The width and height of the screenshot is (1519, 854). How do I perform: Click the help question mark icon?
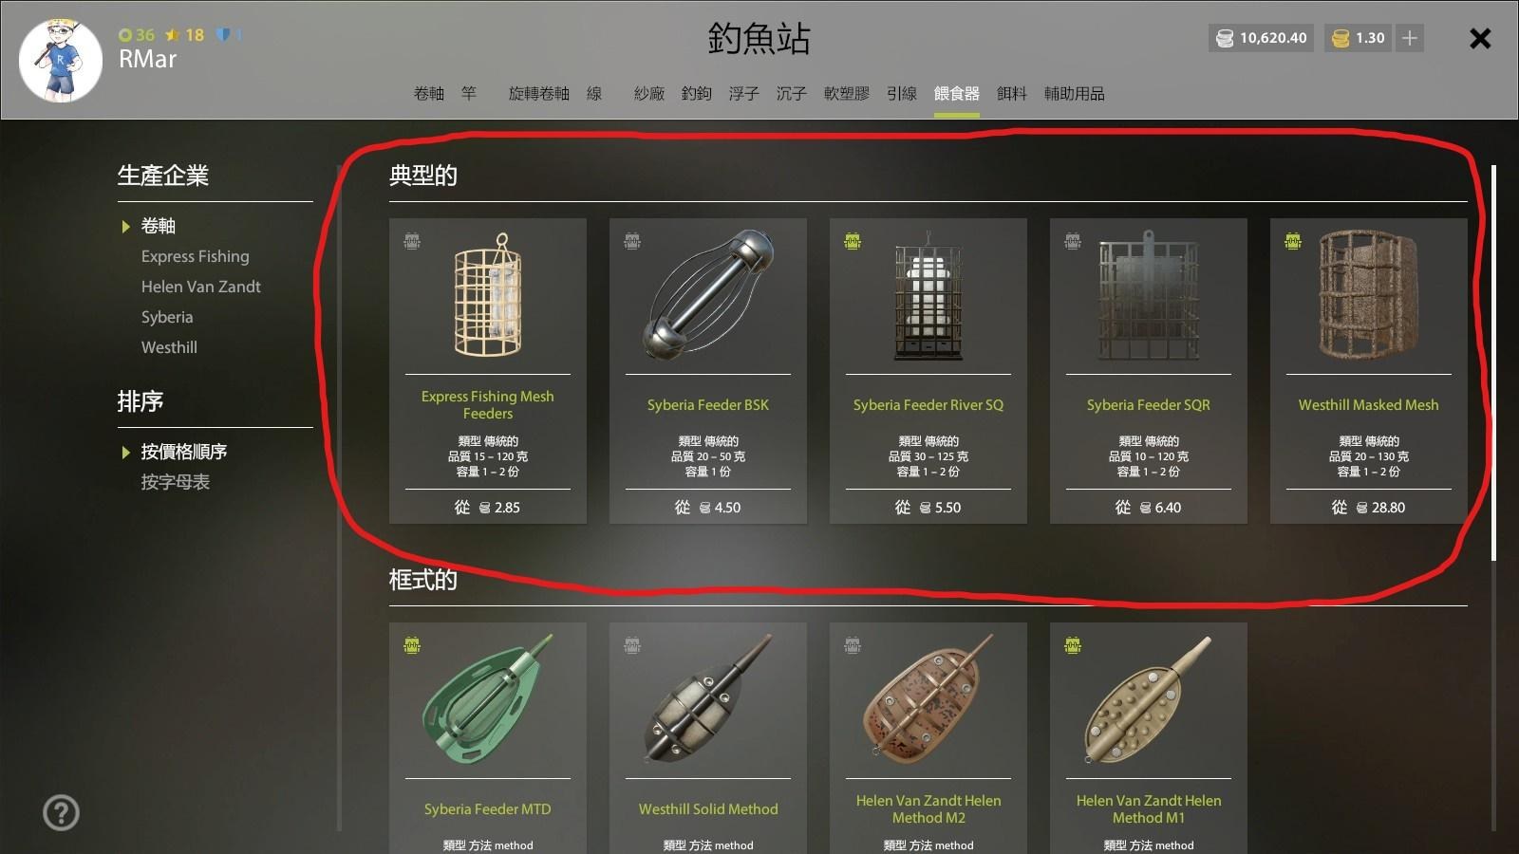tap(61, 812)
